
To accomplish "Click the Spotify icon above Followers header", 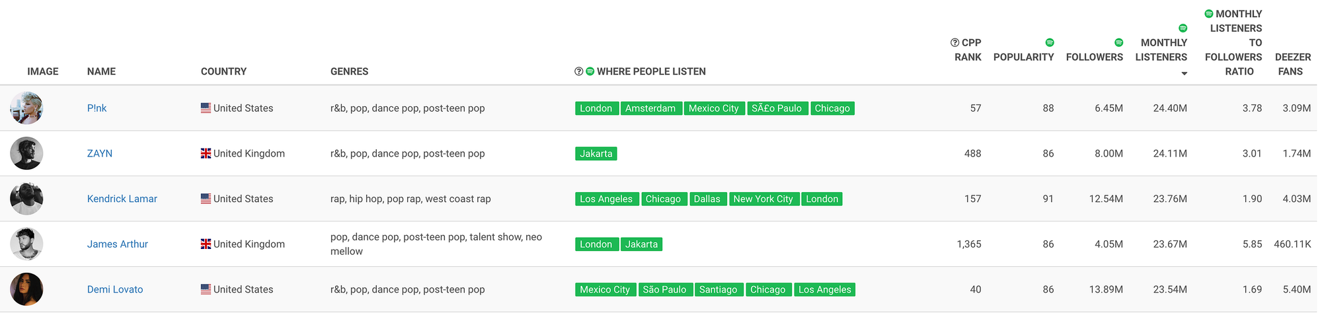I will click(1118, 43).
